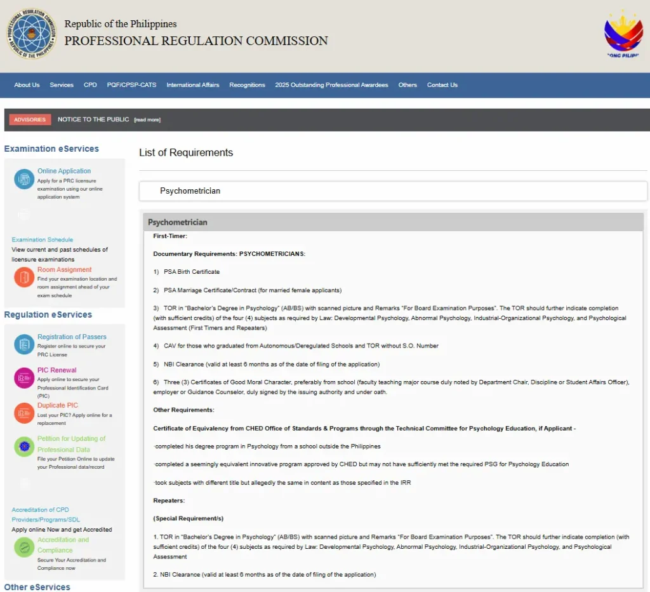Click the List of Requirements heading
Viewport: 650px width, 592px height.
(x=186, y=152)
